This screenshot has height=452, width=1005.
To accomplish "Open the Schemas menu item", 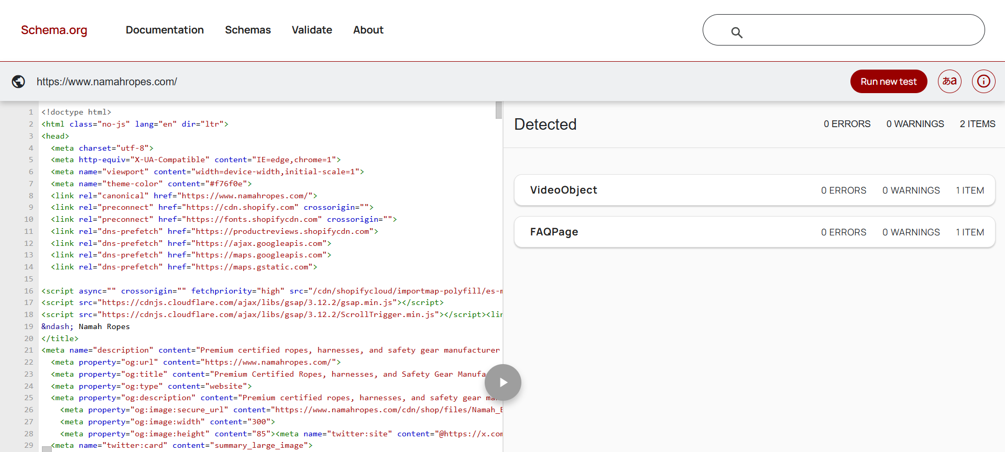I will tap(248, 30).
